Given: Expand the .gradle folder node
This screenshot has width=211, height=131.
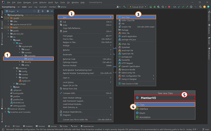Looking at the screenshot, I should click(8, 18).
